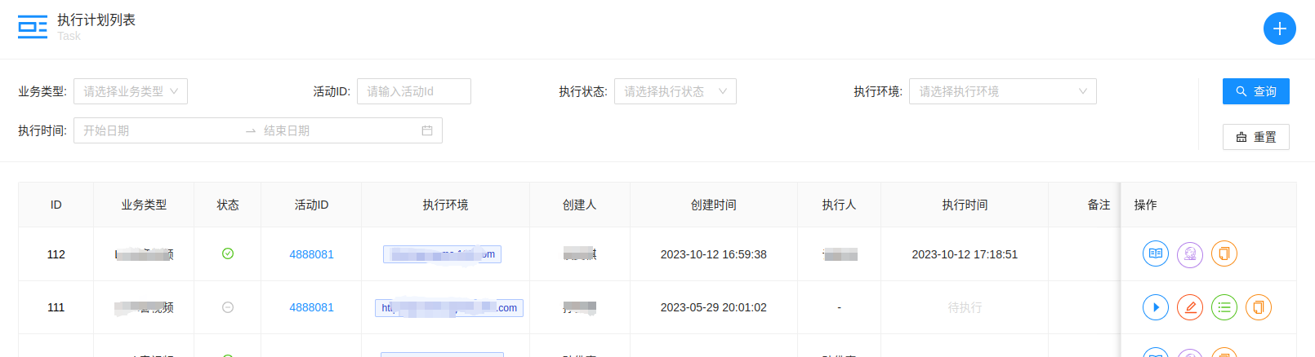1315x357 pixels.
Task: Run plan 111 with the play icon
Action: (1155, 307)
